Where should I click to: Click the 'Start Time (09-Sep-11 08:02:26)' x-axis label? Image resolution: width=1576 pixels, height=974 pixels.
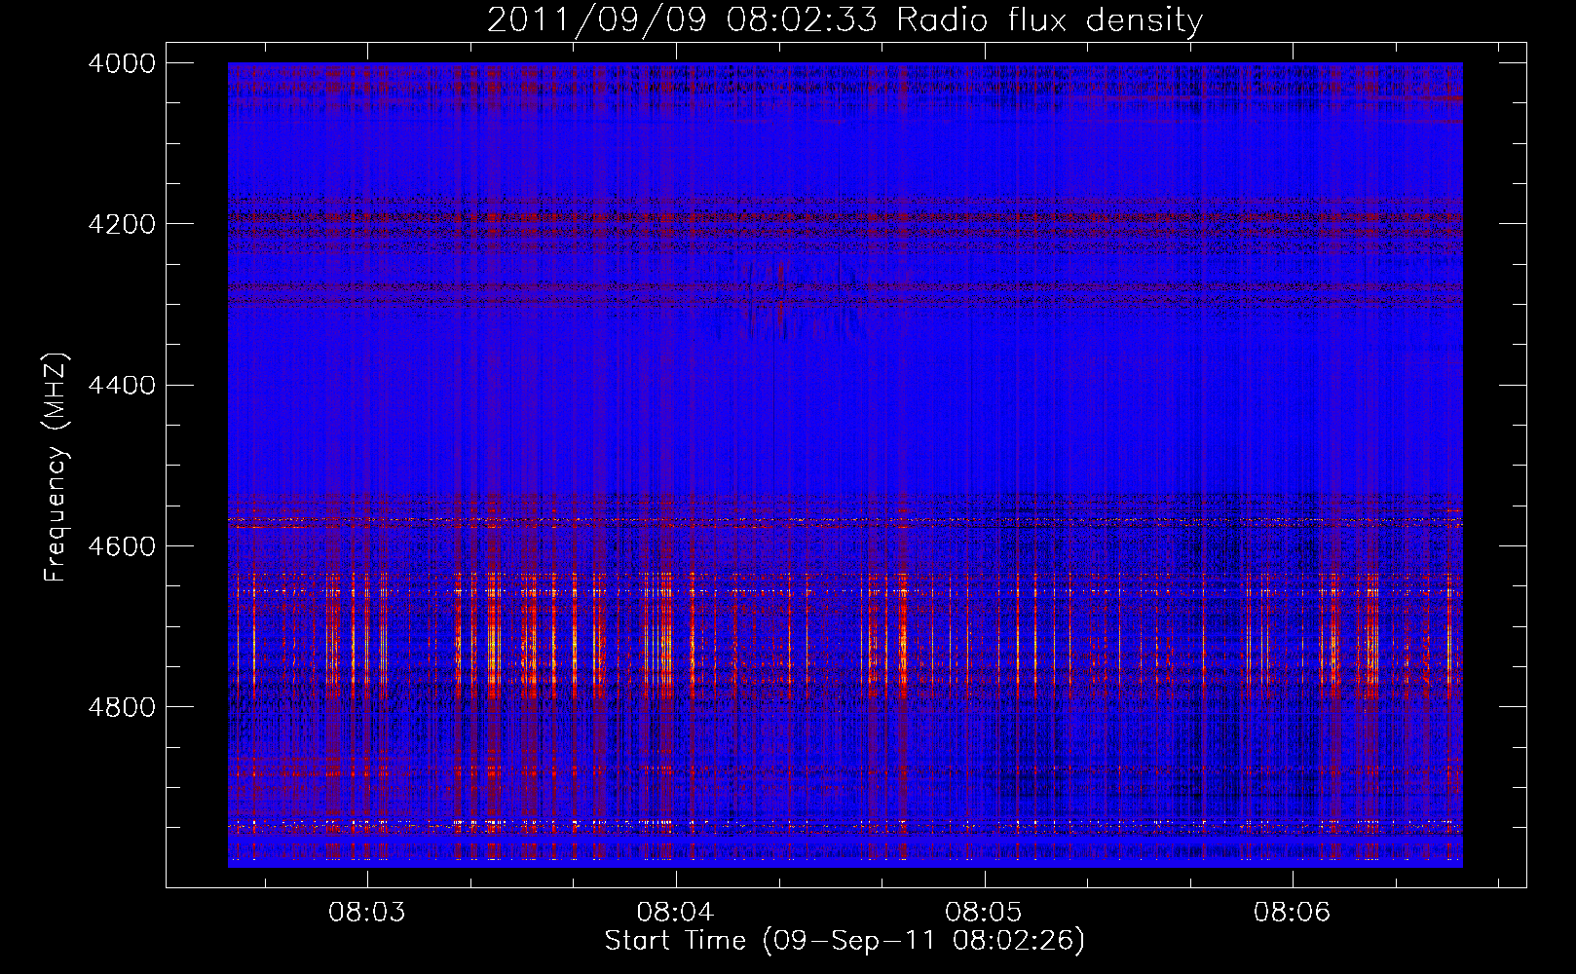844,941
